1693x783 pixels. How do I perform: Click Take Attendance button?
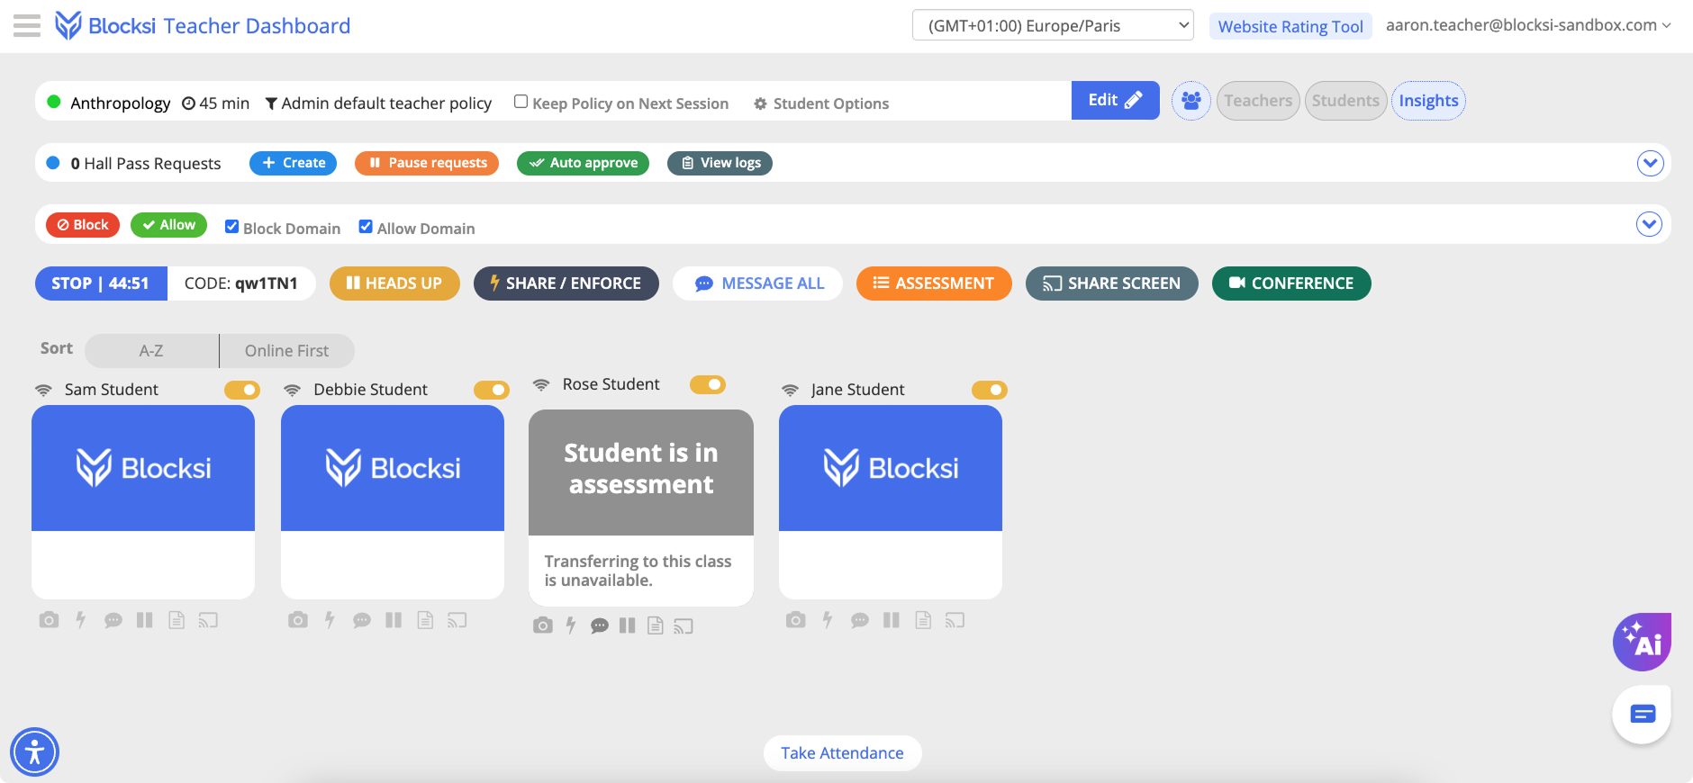pos(842,753)
